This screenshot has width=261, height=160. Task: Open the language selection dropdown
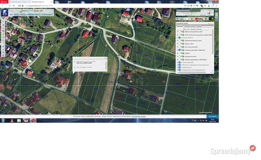(187, 19)
